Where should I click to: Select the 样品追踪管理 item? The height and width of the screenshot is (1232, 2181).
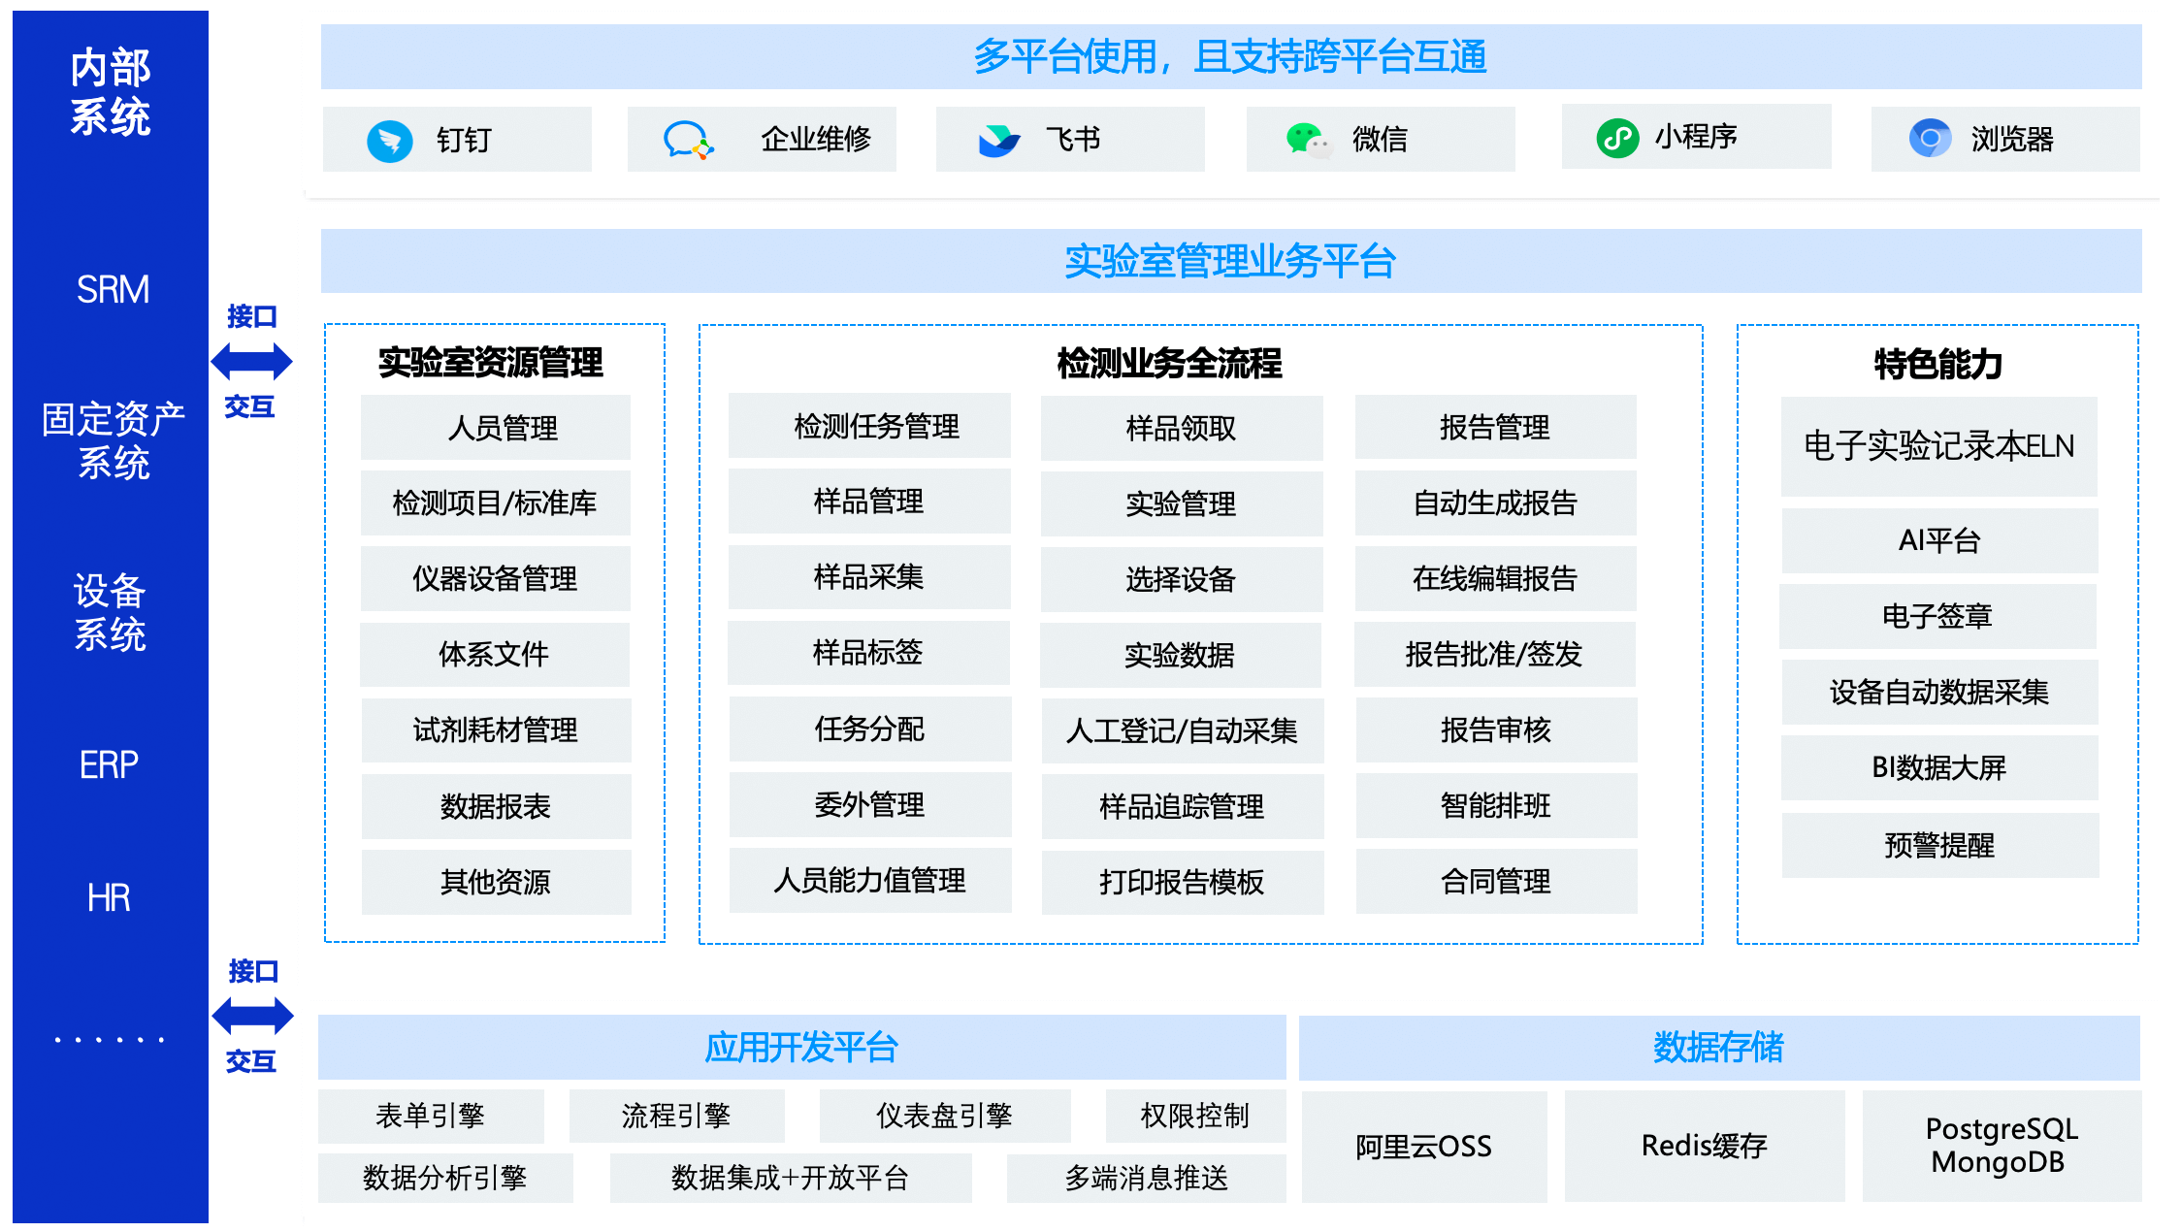click(1182, 806)
